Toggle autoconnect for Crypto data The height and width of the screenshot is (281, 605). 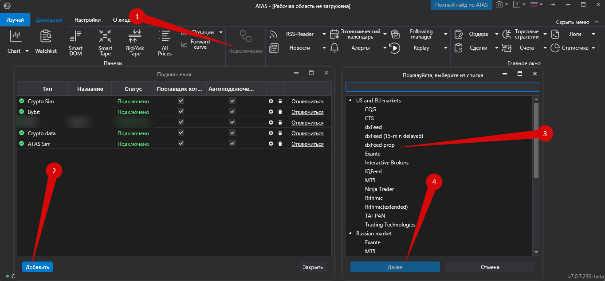pyautogui.click(x=232, y=133)
